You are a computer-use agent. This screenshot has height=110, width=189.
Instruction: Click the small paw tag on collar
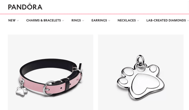pos(21,91)
